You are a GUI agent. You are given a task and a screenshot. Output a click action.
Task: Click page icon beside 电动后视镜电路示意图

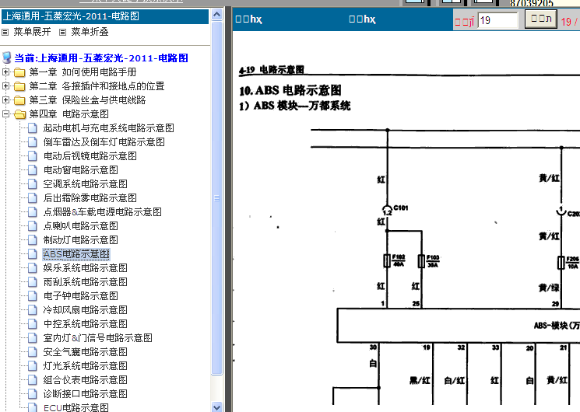(x=33, y=156)
